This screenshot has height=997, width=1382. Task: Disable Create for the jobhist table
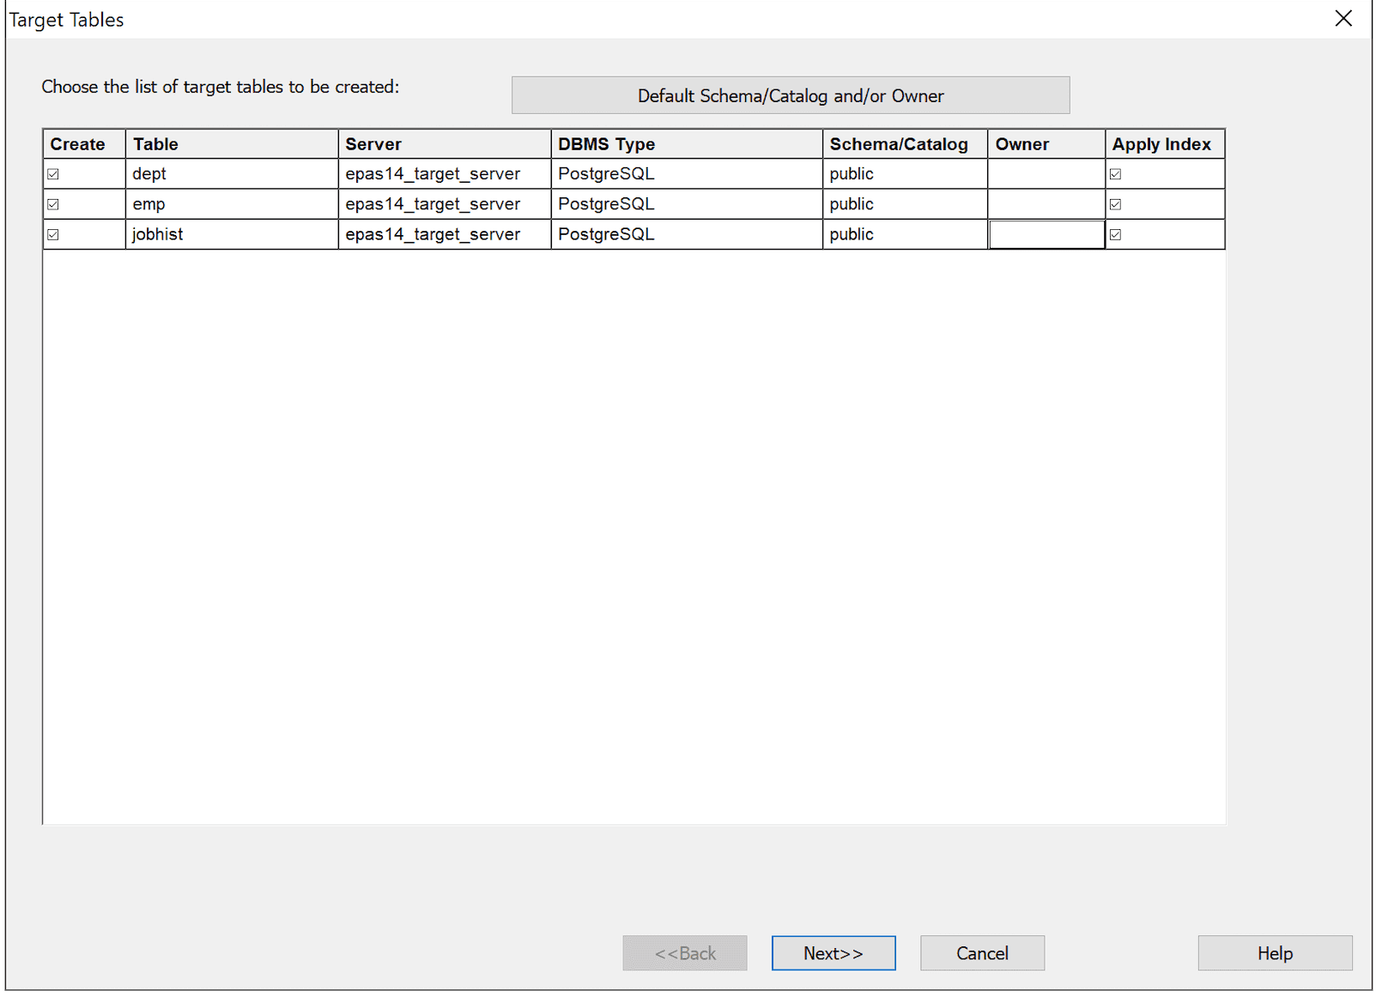[53, 233]
